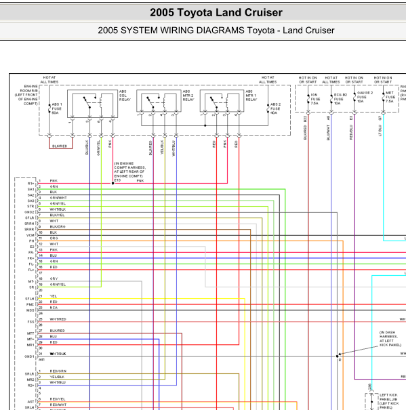The image size is (406, 410).
Task: Click the MR1 terminal label
Action: (x=31, y=345)
